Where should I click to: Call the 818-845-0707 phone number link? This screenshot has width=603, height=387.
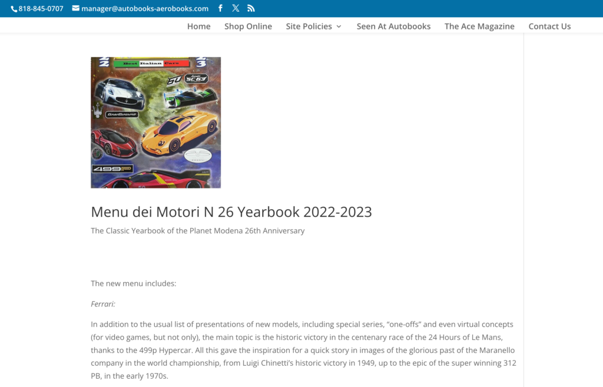[x=41, y=8]
